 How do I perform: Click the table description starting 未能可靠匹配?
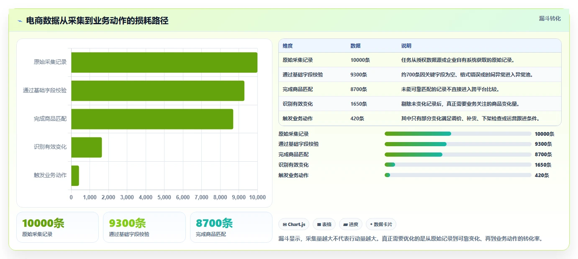click(450, 89)
